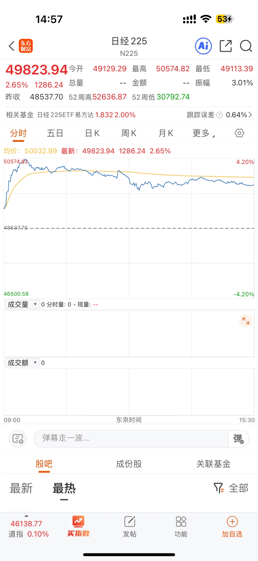Viewport: 258px width, 561px height.
Task: Open the Ai assistant icon
Action: coord(203,46)
